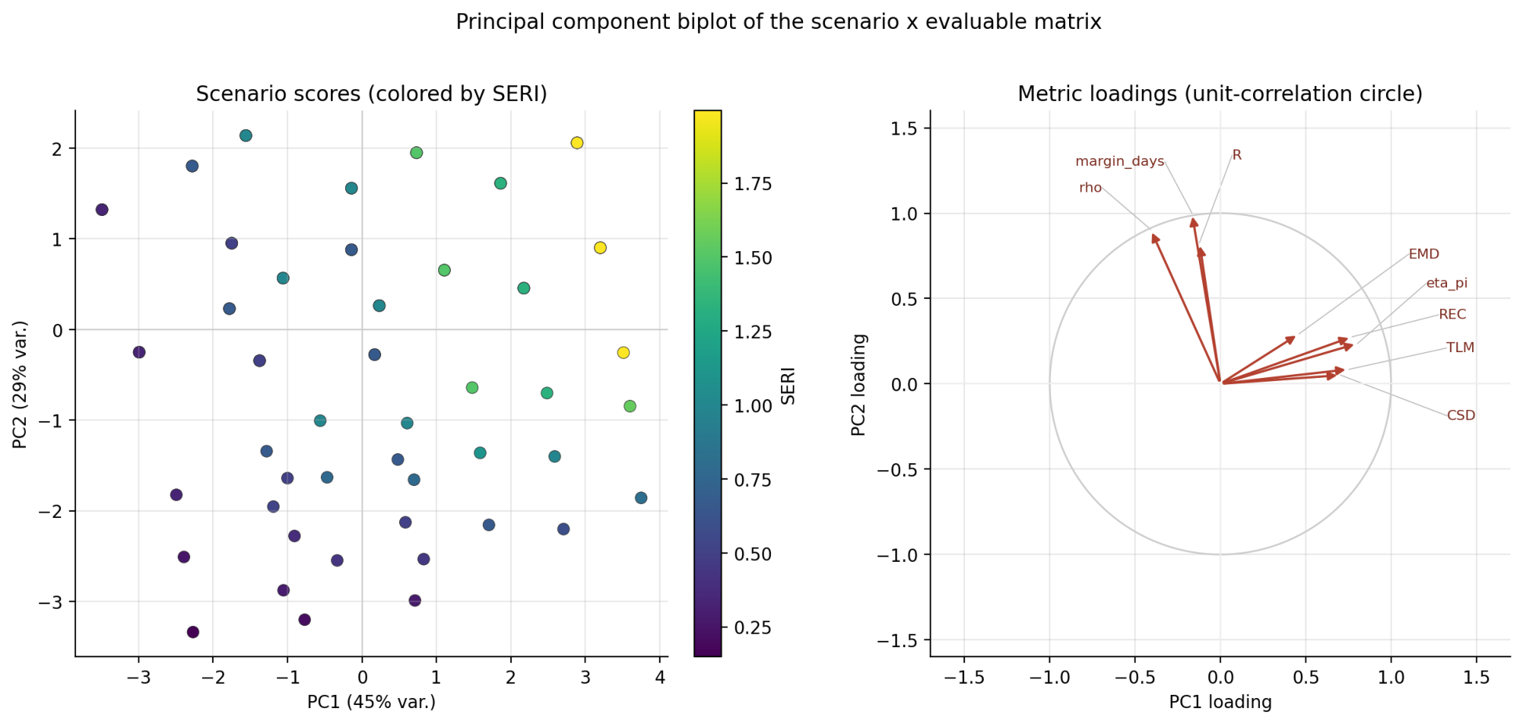1523x723 pixels.
Task: Click the PC1 (45% var.) axis label
Action: [x=371, y=702]
